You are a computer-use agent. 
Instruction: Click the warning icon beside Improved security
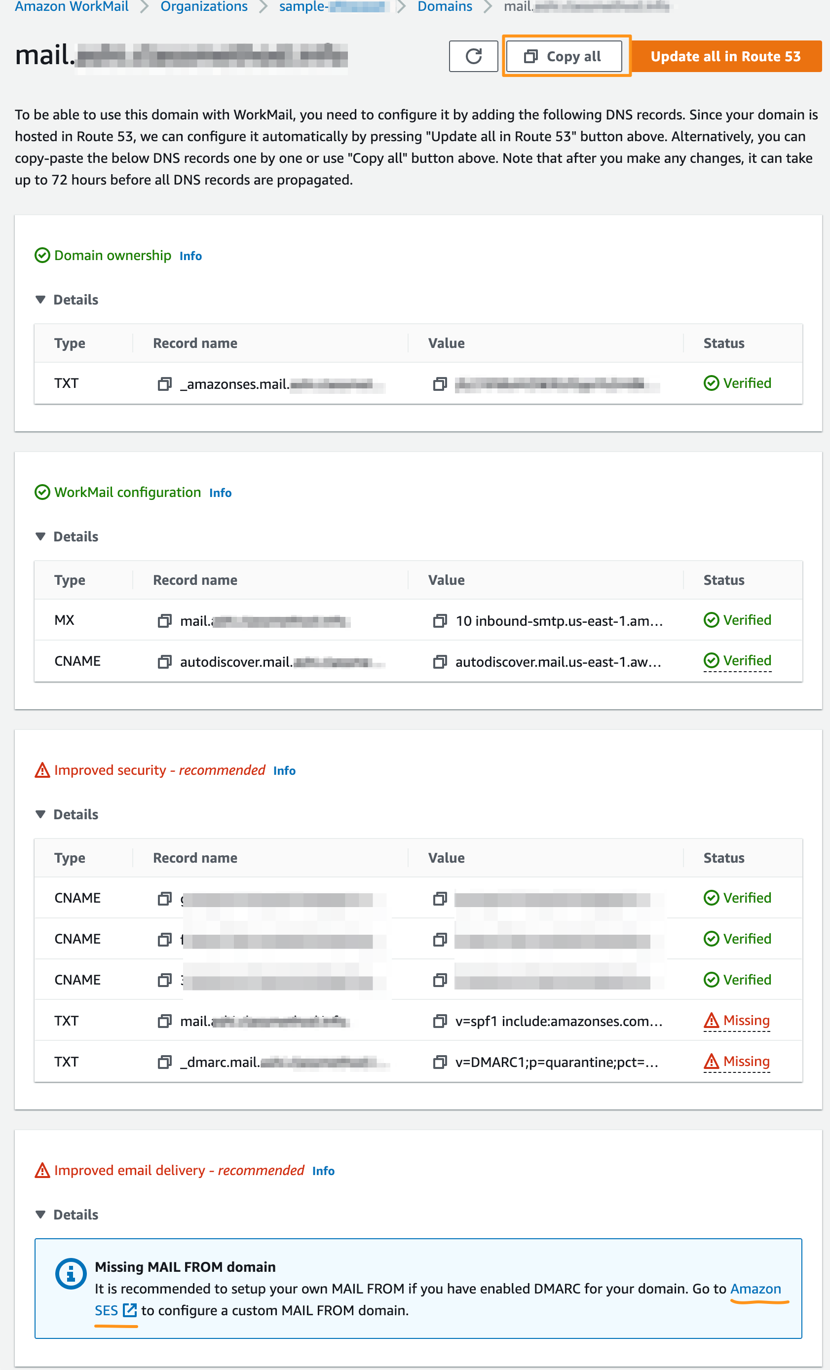click(43, 770)
